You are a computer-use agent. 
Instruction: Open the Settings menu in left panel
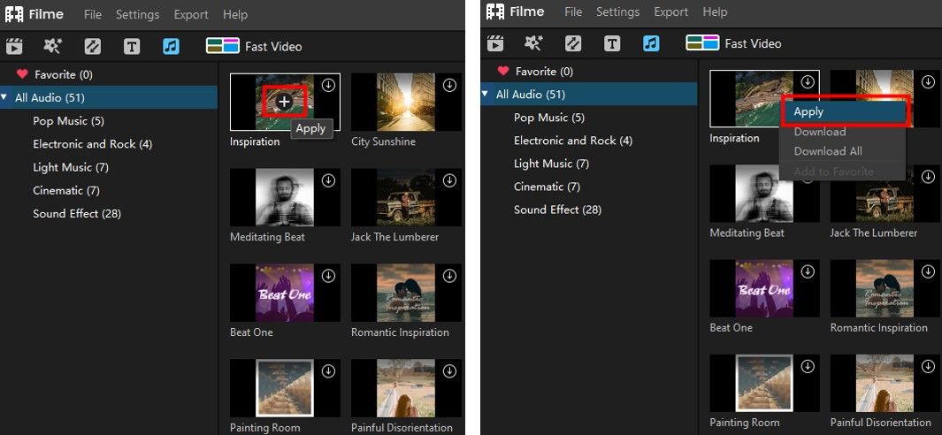click(x=138, y=14)
